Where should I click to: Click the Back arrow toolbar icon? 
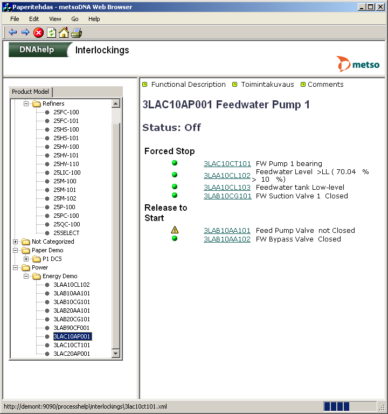tap(13, 32)
